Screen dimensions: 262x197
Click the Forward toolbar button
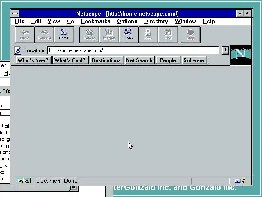pyautogui.click(x=44, y=34)
